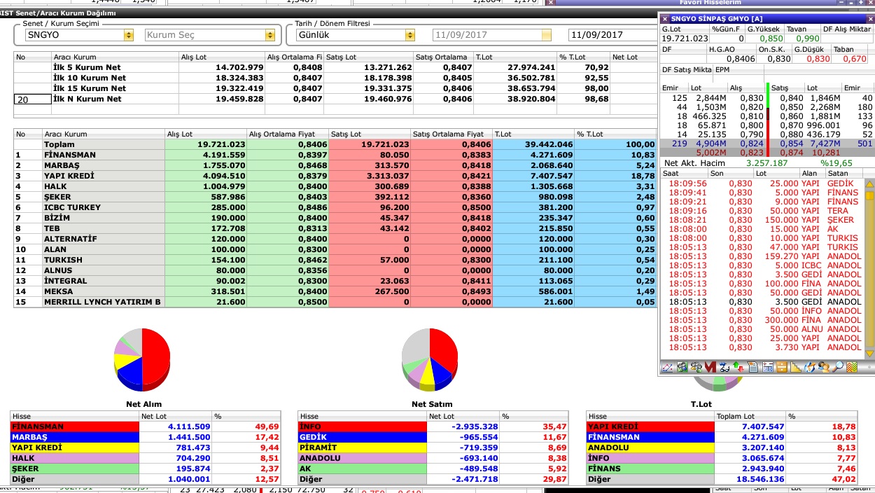The image size is (875, 493).
Task: Select the ICBC TURKEY row
Action: [335, 207]
